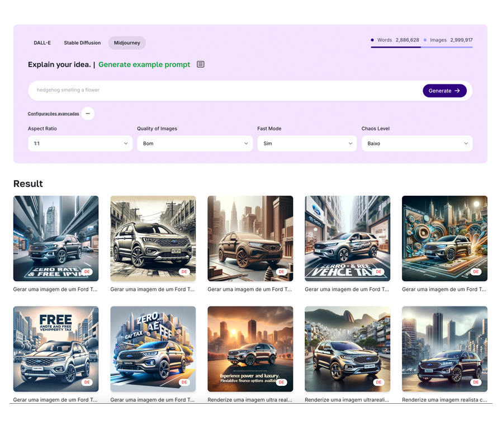Click the Configurações avançadas link
The width and height of the screenshot is (502, 425).
[53, 114]
